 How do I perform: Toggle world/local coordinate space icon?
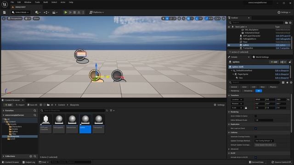click(x=179, y=18)
